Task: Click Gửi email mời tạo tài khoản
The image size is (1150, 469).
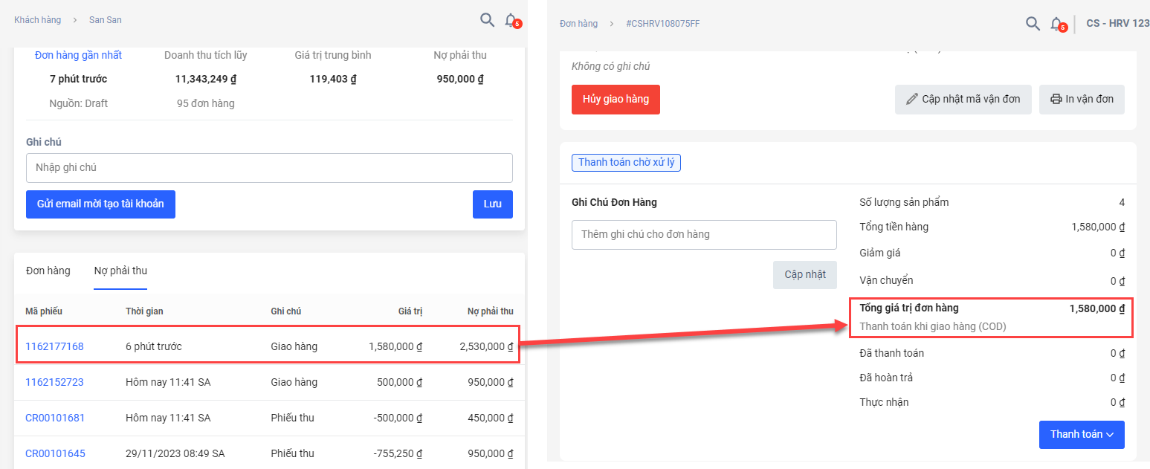Action: [100, 204]
